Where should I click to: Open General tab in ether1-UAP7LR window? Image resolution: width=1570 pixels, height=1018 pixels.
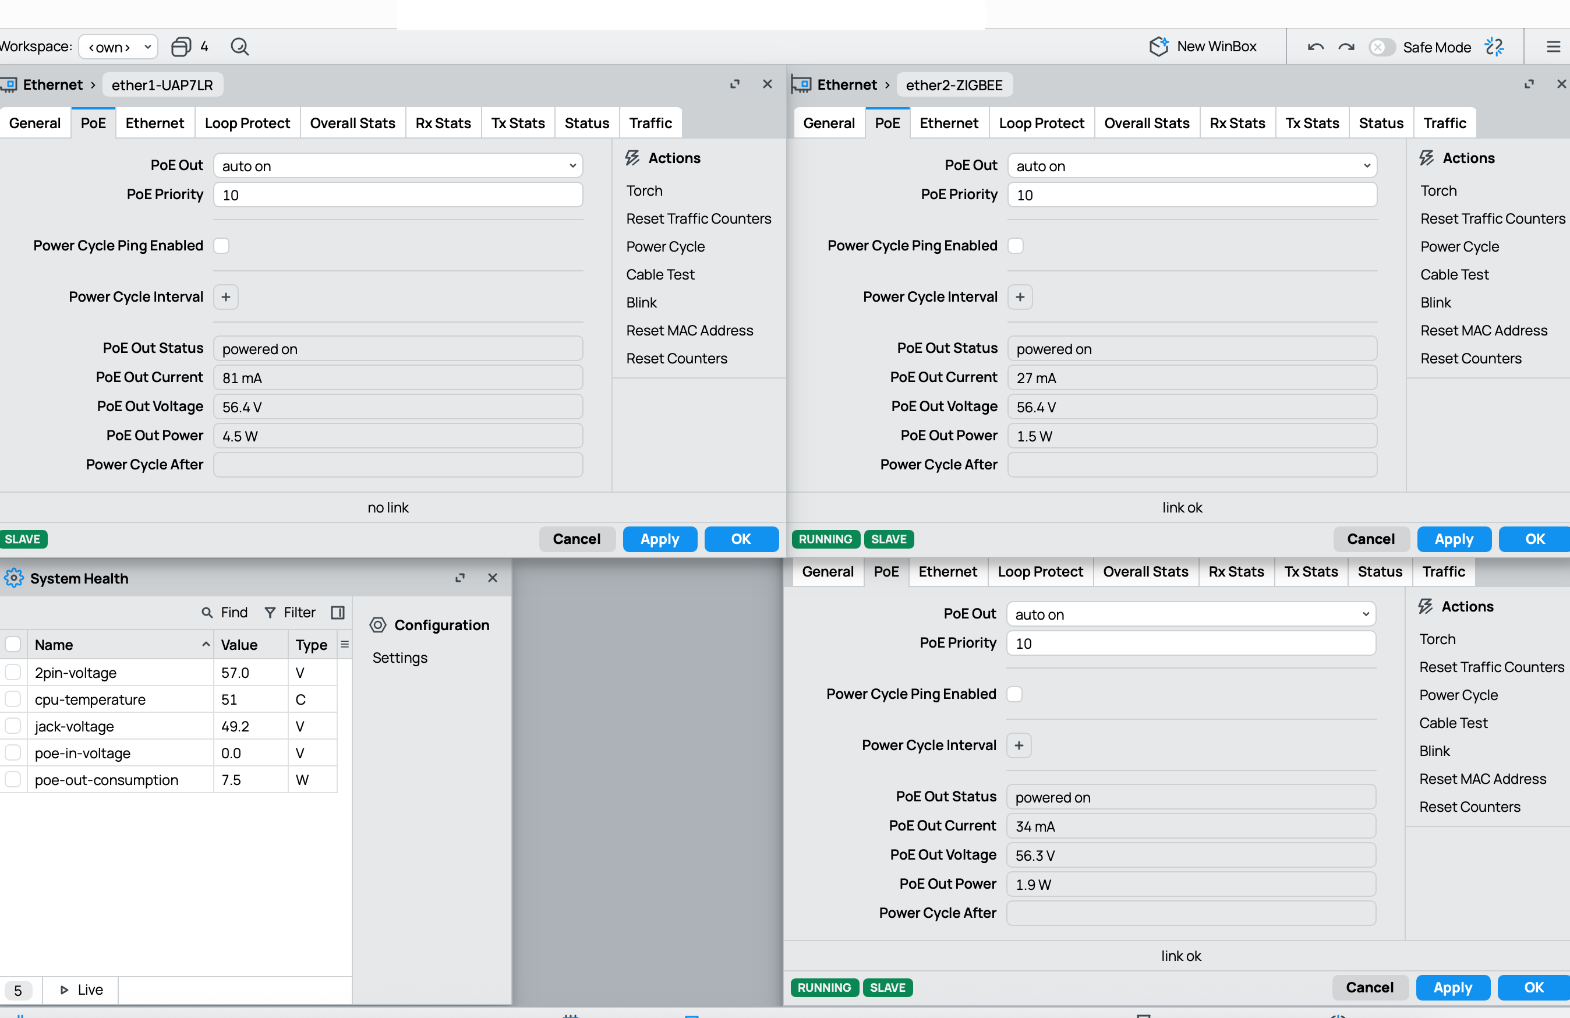[35, 123]
